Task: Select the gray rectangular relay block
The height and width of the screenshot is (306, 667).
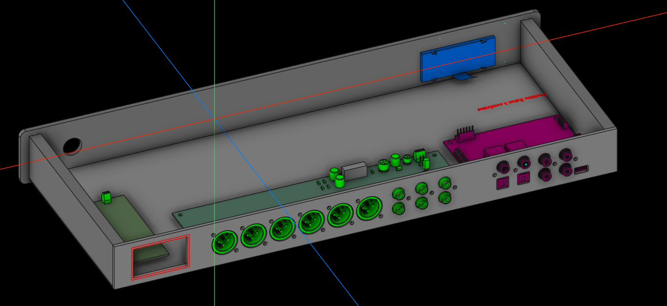Action: click(354, 170)
